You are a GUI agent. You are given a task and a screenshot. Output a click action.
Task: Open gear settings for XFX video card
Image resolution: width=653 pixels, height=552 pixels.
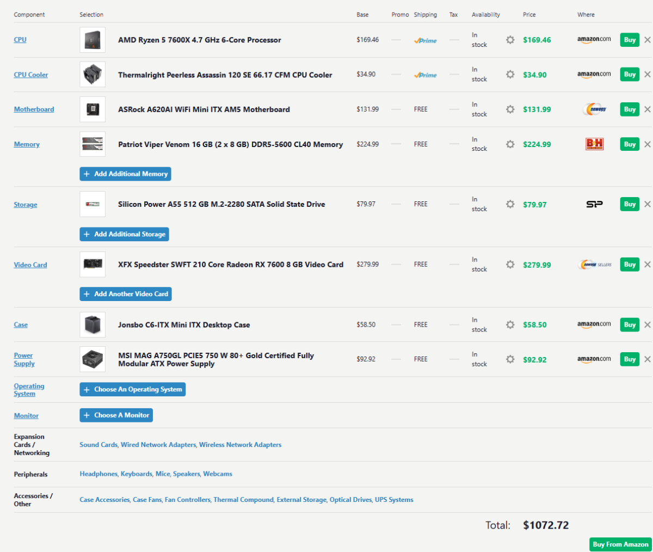[510, 265]
